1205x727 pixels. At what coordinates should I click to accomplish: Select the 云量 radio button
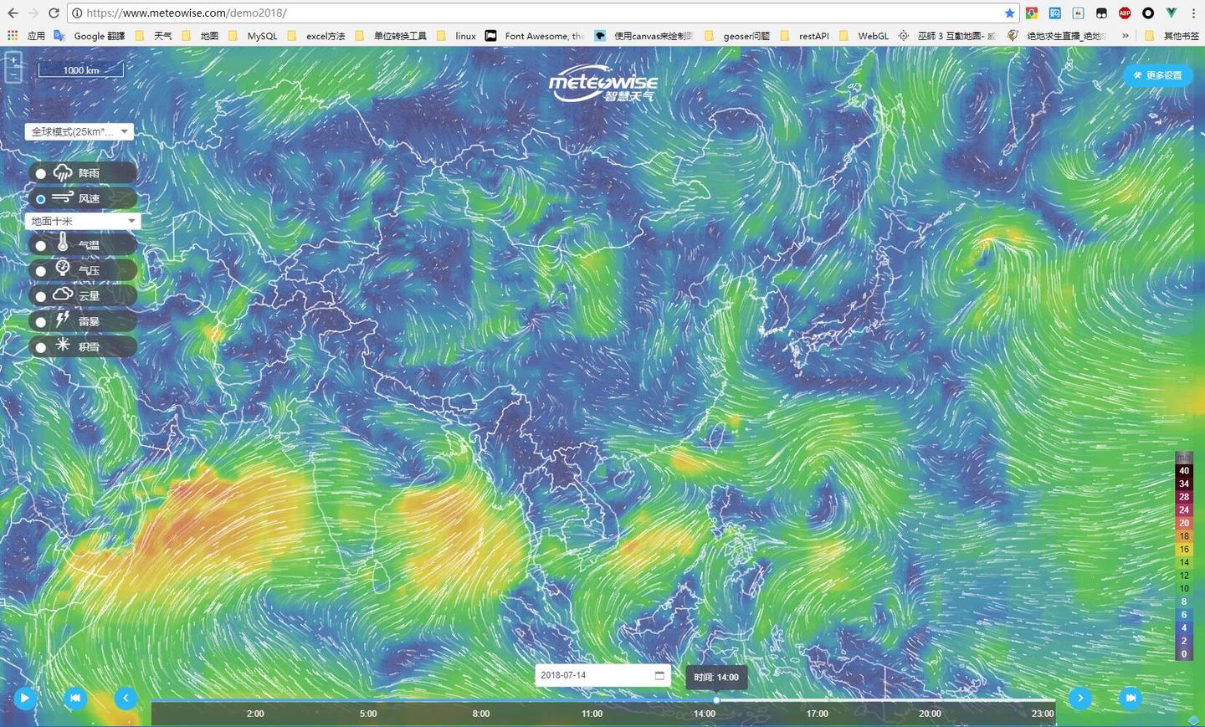click(x=40, y=296)
